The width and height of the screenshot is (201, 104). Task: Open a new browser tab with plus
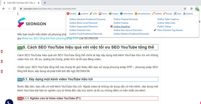[x=45, y=3]
